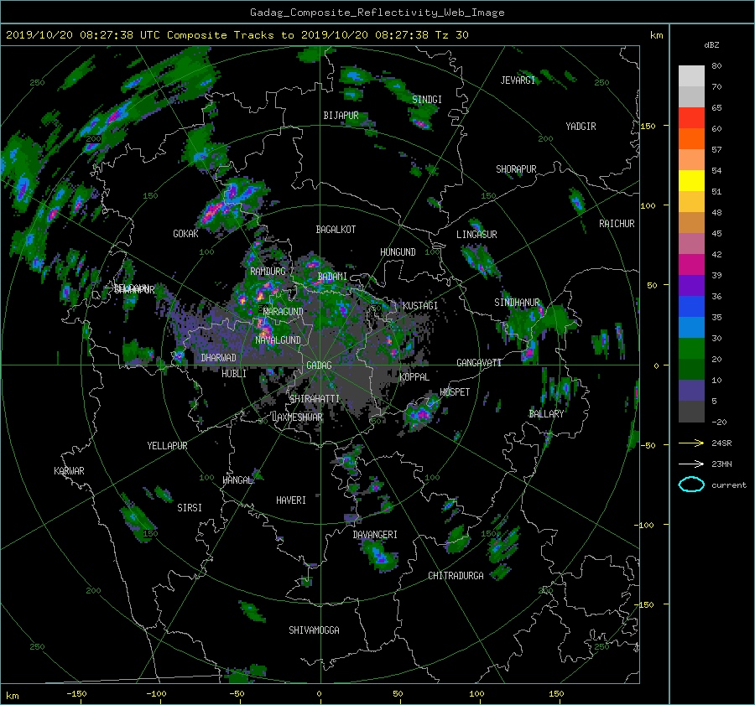The width and height of the screenshot is (755, 705).
Task: Click the YADGIR city label
Action: pyautogui.click(x=581, y=127)
